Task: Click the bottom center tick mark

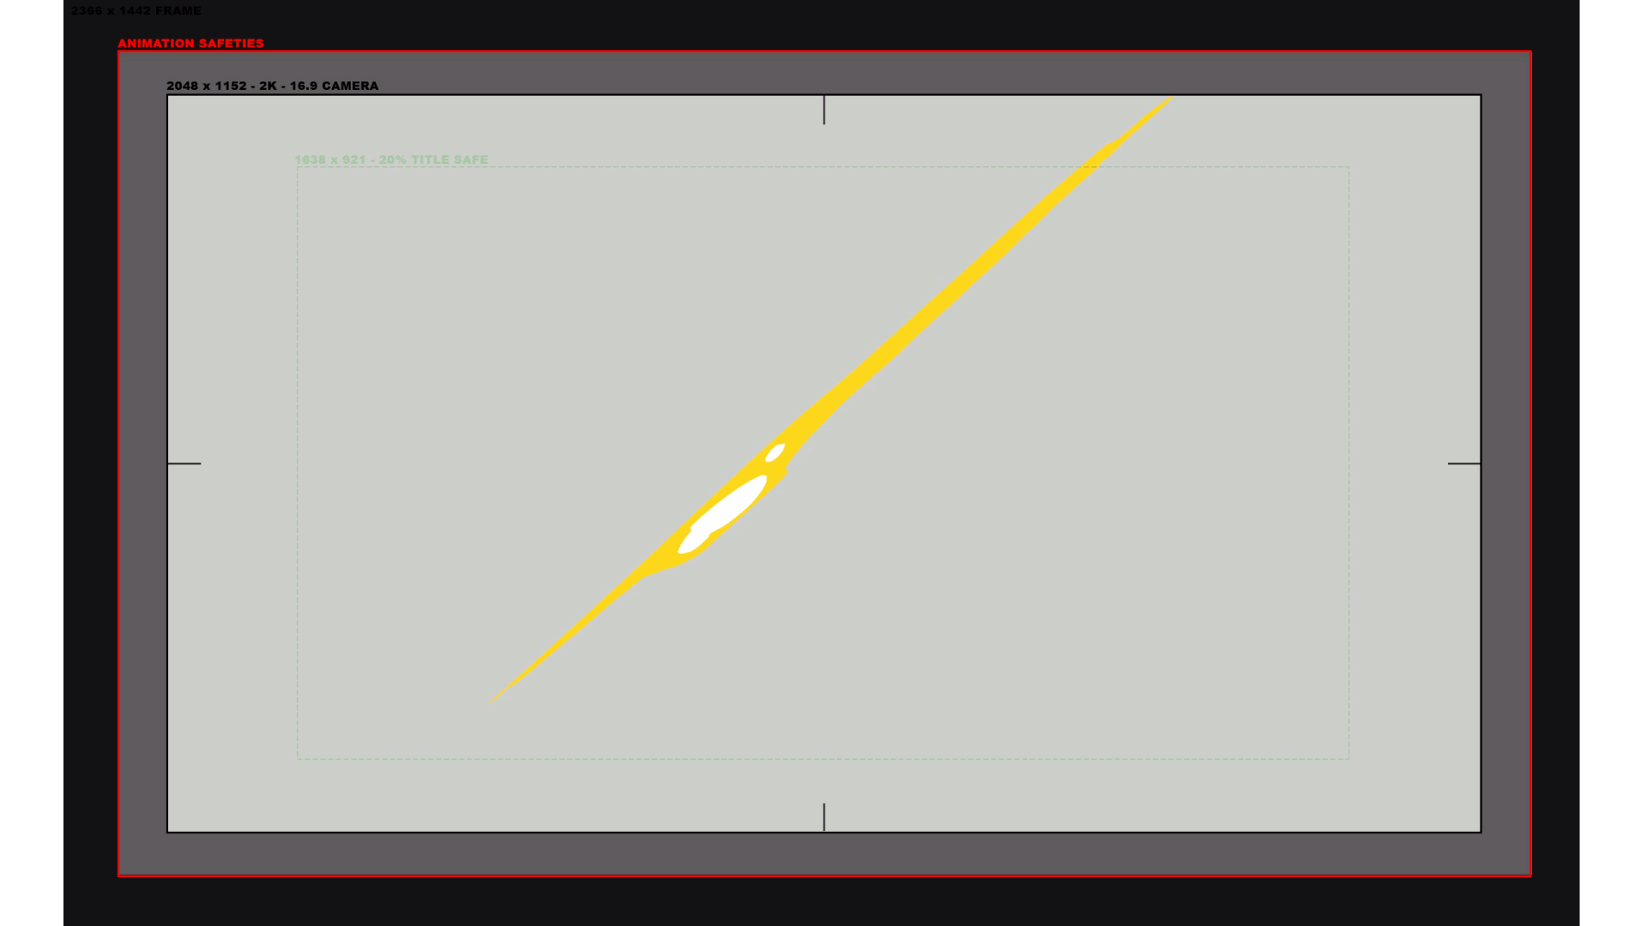Action: tap(823, 816)
